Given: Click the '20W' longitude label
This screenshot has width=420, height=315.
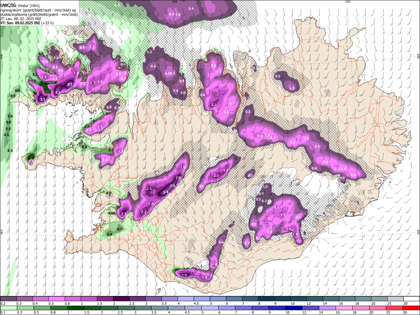Looking at the screenshot, I should (x=175, y=2).
